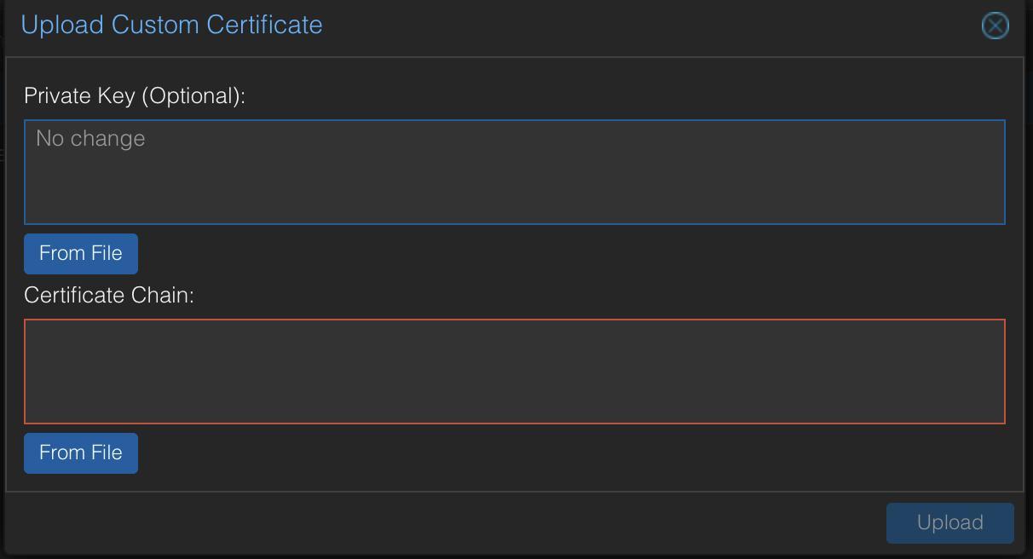Click the "Private Key (Optional):" label

(135, 95)
